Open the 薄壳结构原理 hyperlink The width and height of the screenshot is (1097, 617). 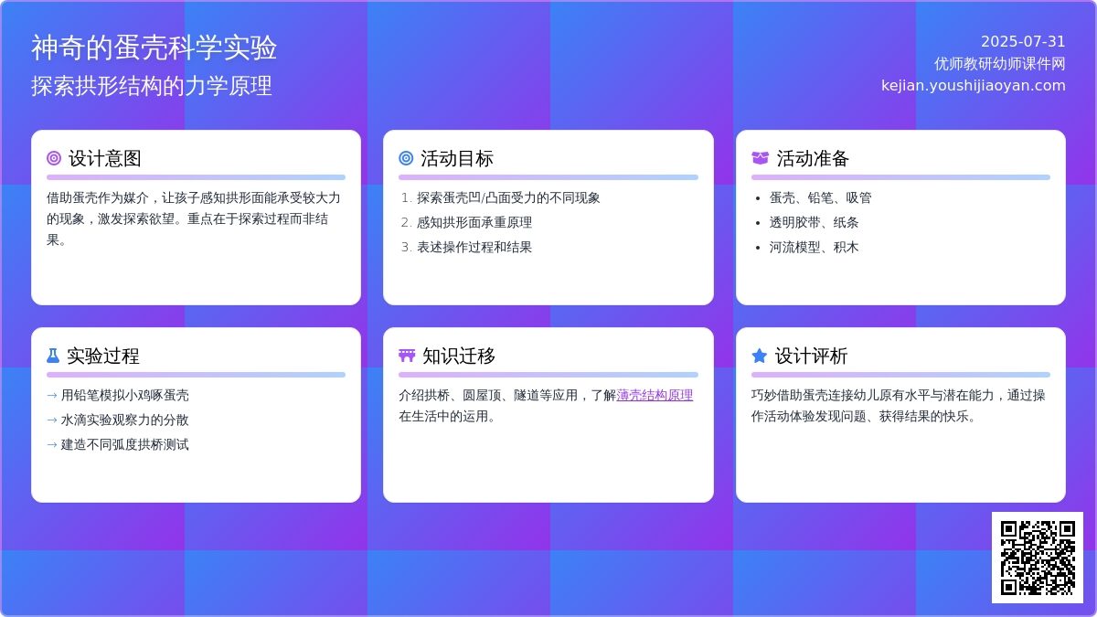(655, 396)
